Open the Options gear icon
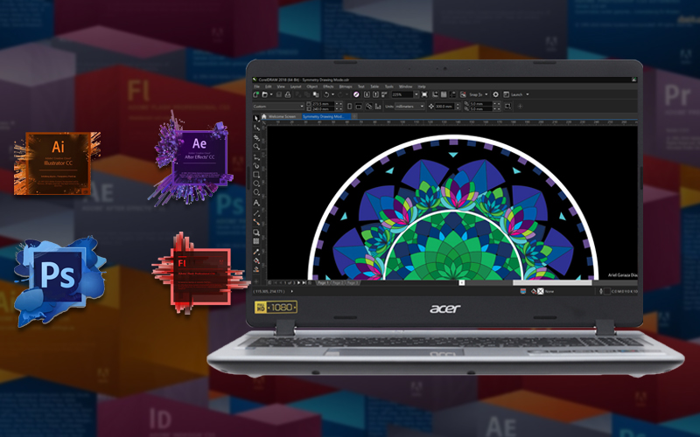This screenshot has height=437, width=700. click(495, 94)
